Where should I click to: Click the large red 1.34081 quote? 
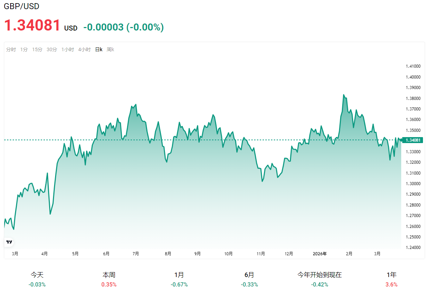coord(32,26)
